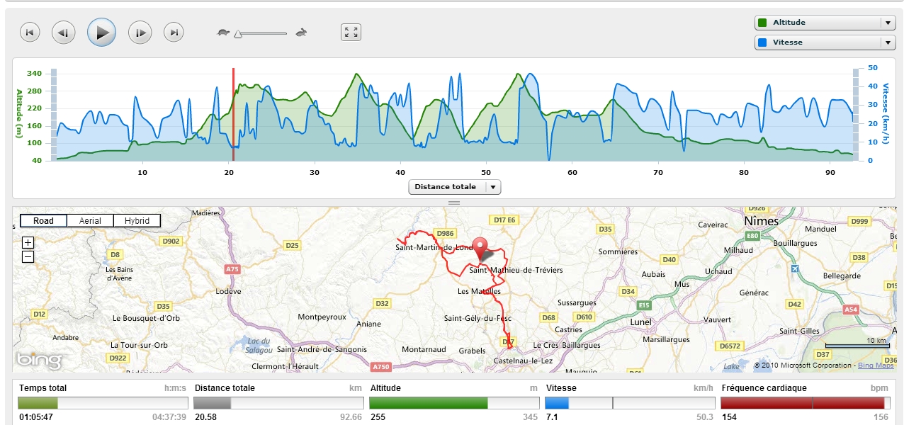Skip to end of the track
Viewport: 921px width, 425px height.
click(x=174, y=32)
